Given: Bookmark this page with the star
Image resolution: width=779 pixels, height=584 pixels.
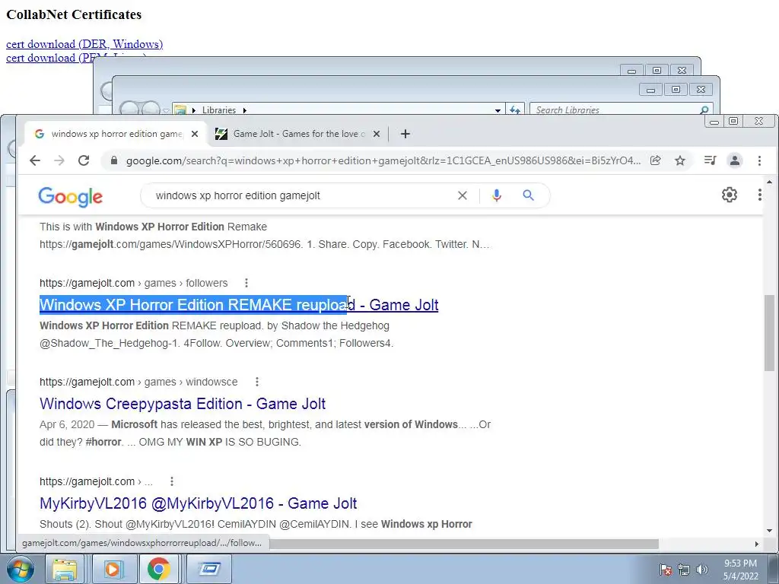Looking at the screenshot, I should pos(680,160).
